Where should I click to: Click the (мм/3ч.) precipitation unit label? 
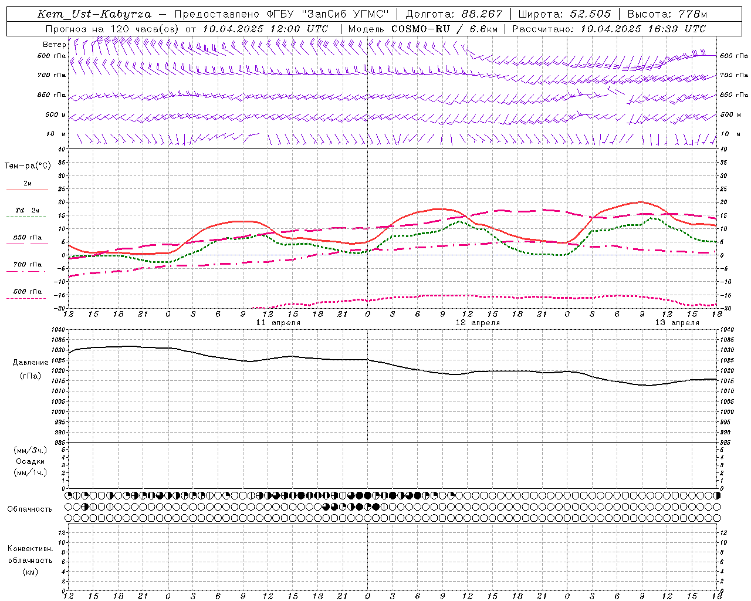(31, 450)
